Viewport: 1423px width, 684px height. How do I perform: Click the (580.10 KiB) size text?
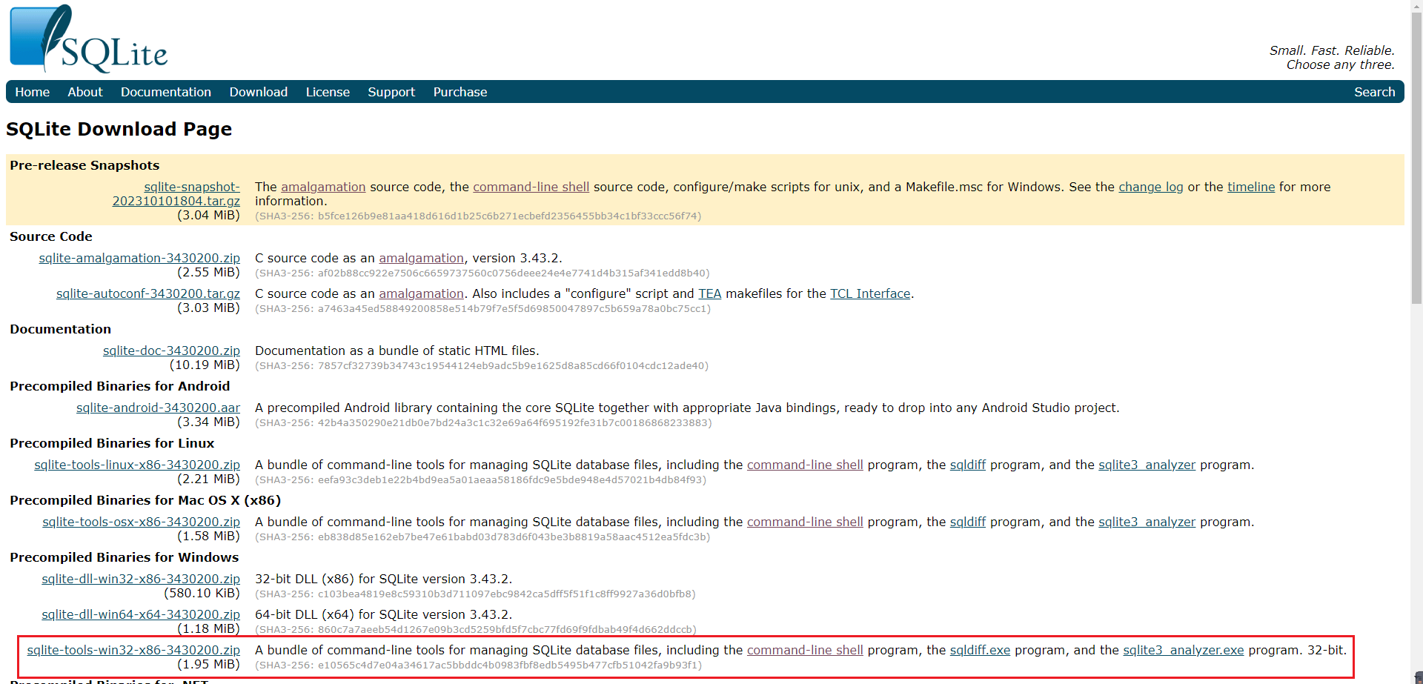pyautogui.click(x=202, y=593)
